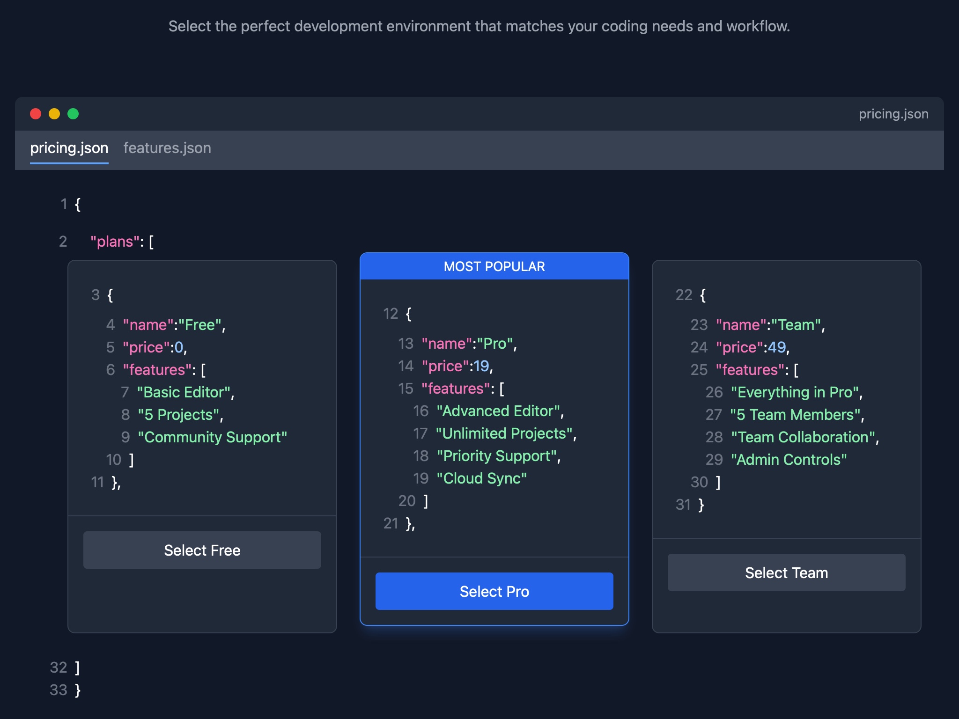
Task: Click the Select Pro button
Action: pyautogui.click(x=494, y=591)
